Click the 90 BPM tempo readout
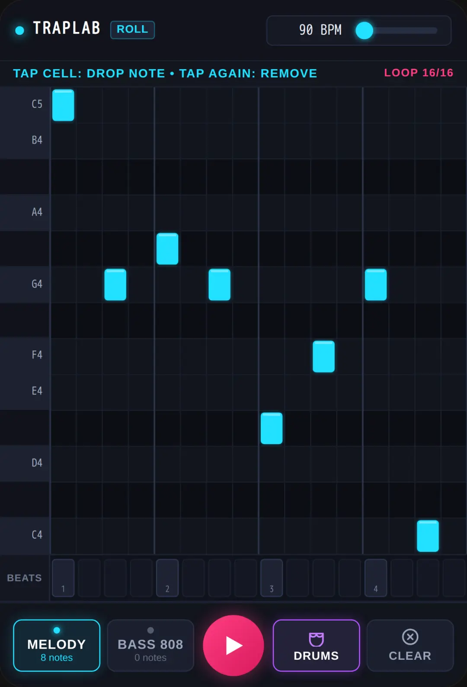 320,30
